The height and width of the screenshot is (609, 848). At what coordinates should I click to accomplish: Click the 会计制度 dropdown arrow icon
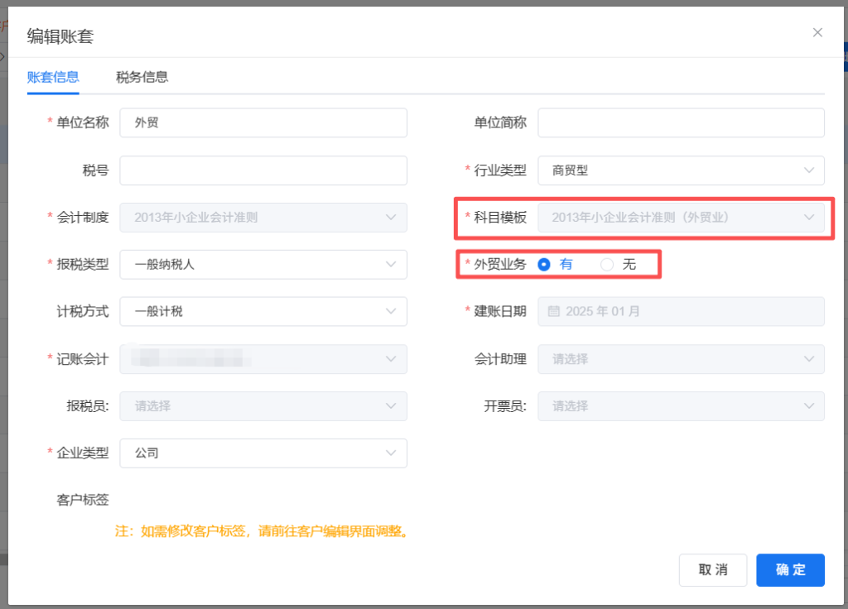(392, 218)
